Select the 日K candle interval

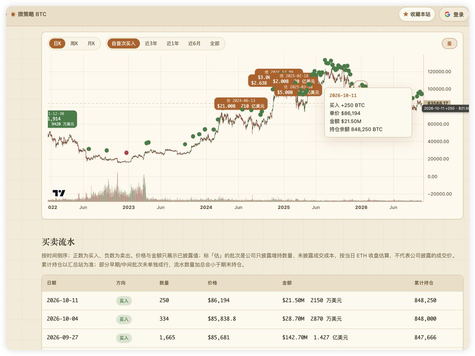pos(57,43)
